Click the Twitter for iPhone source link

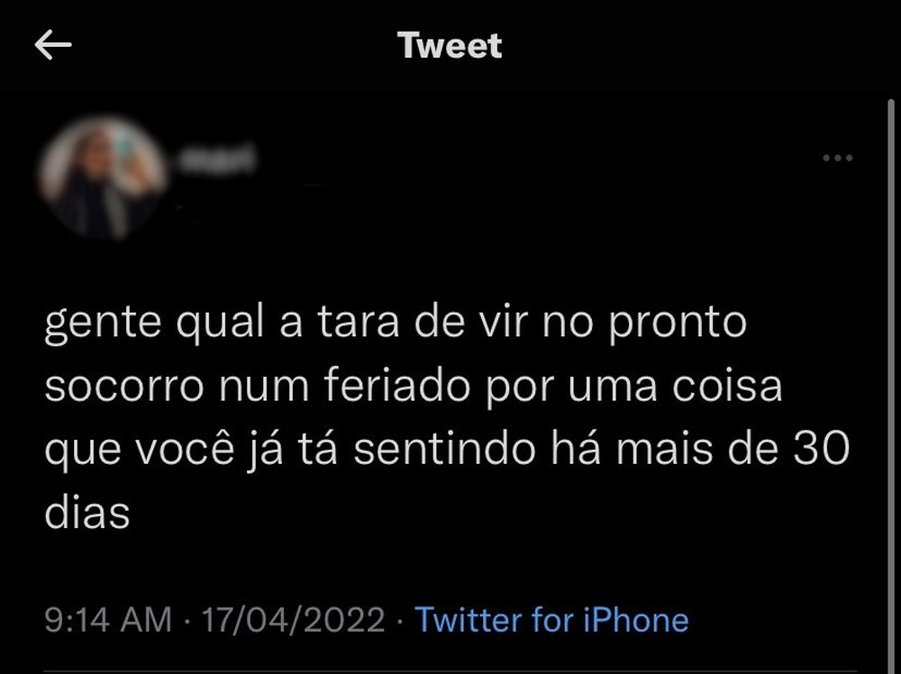pyautogui.click(x=551, y=620)
